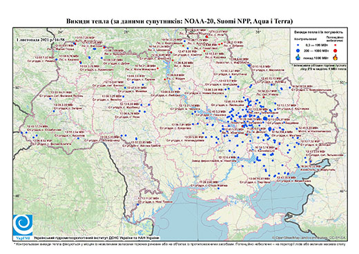The height and width of the screenshot is (254, 359).
Task: Click the UkrGMI institute credit text
Action: click(97, 238)
